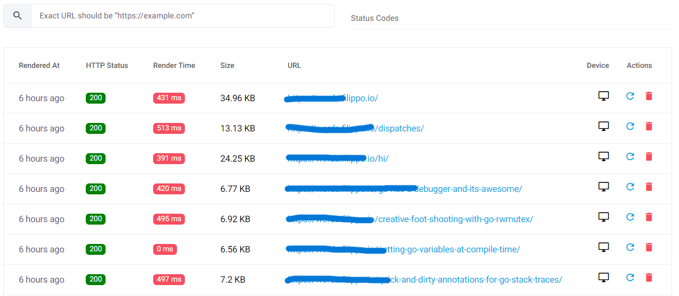Delete the /dispatches/ cached page
Image resolution: width=679 pixels, height=296 pixels.
pyautogui.click(x=649, y=126)
